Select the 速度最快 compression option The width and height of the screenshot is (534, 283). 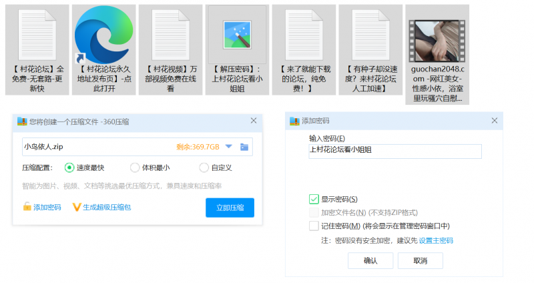point(69,168)
